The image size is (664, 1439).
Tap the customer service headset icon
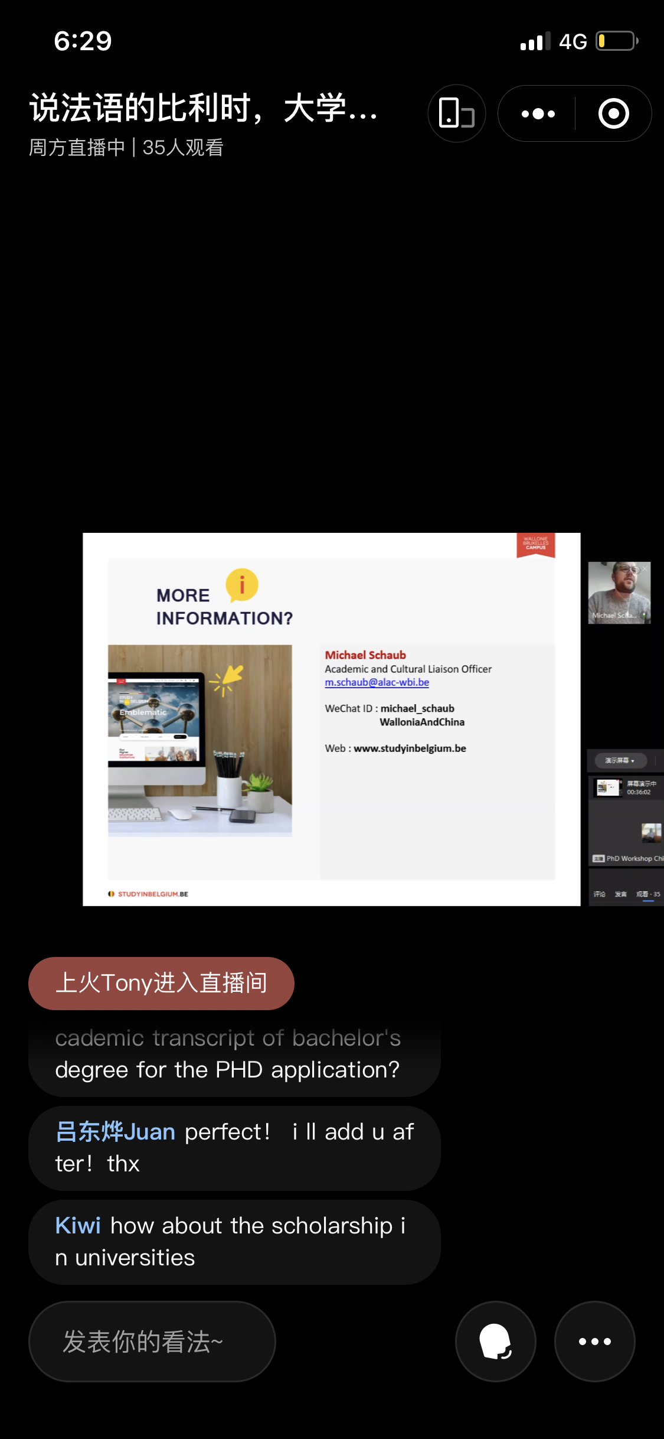coord(495,1341)
